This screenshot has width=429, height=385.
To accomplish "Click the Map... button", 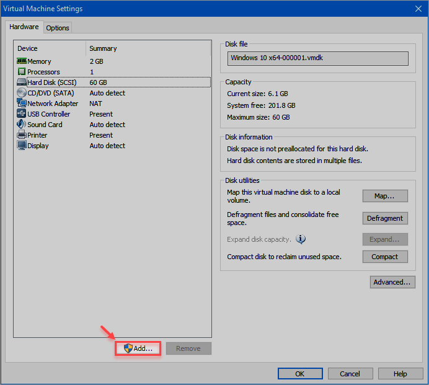I will click(385, 196).
